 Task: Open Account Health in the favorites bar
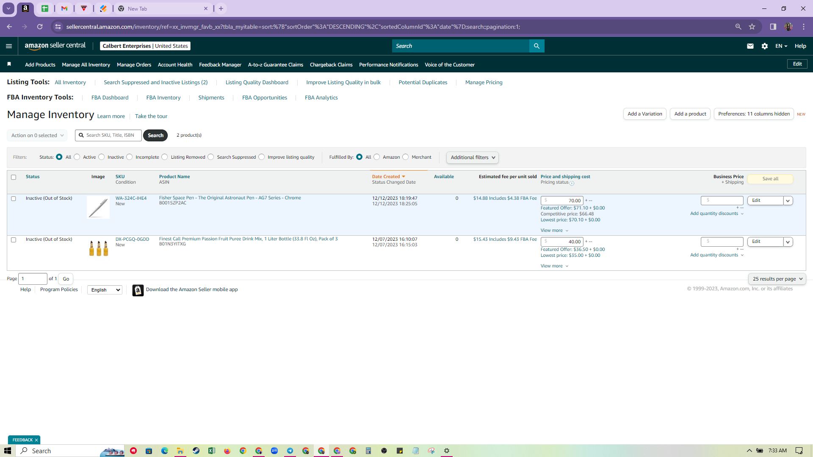click(x=175, y=65)
